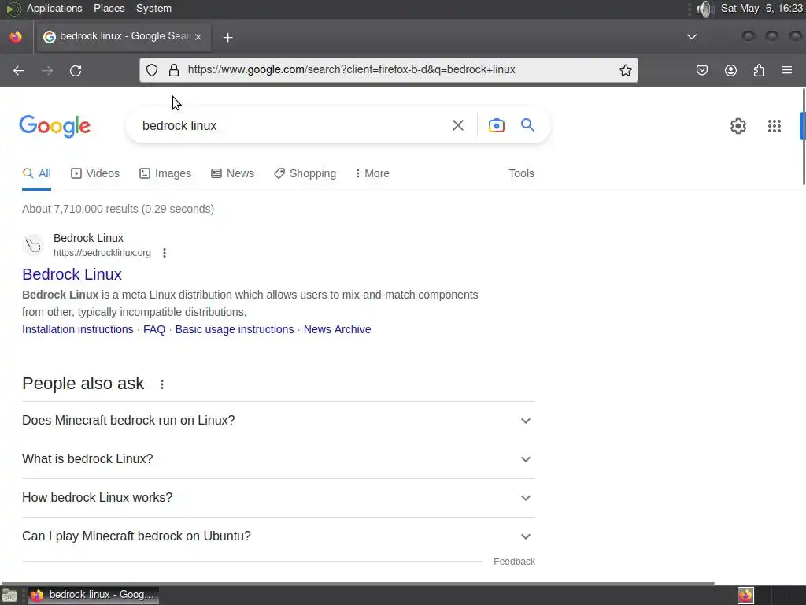Bookmark this page with the star icon

626,70
